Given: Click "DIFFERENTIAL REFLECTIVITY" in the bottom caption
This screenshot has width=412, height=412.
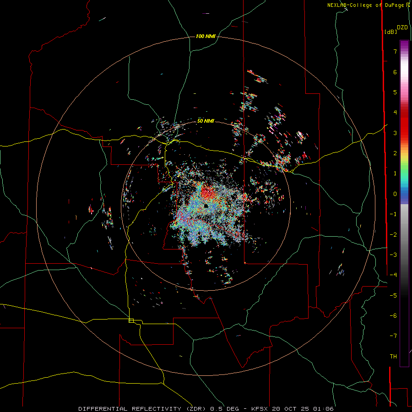Looking at the screenshot, I should 130,409.
